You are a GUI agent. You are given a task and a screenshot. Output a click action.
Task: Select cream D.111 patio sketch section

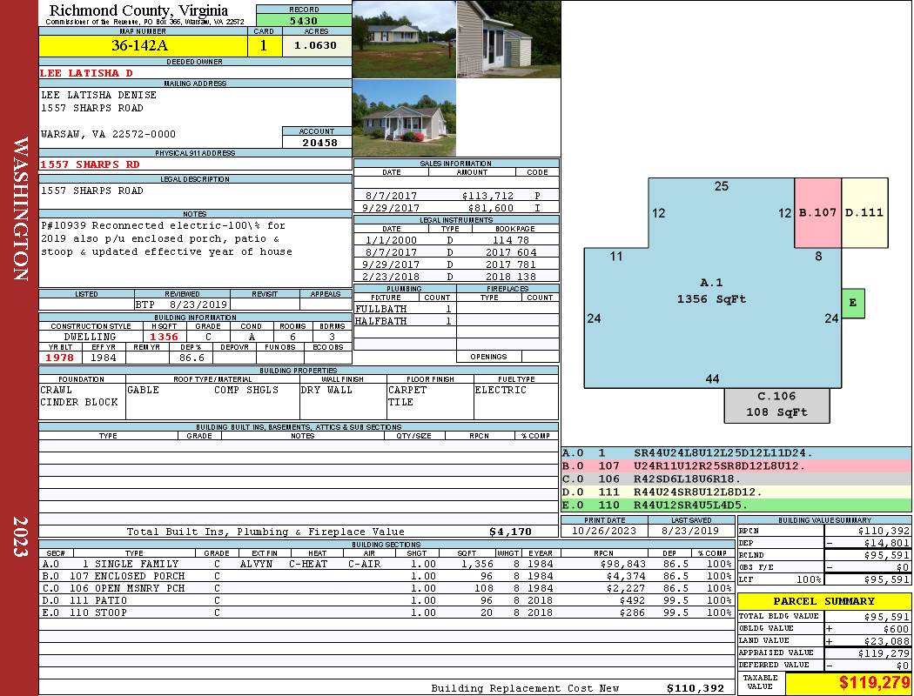864,213
